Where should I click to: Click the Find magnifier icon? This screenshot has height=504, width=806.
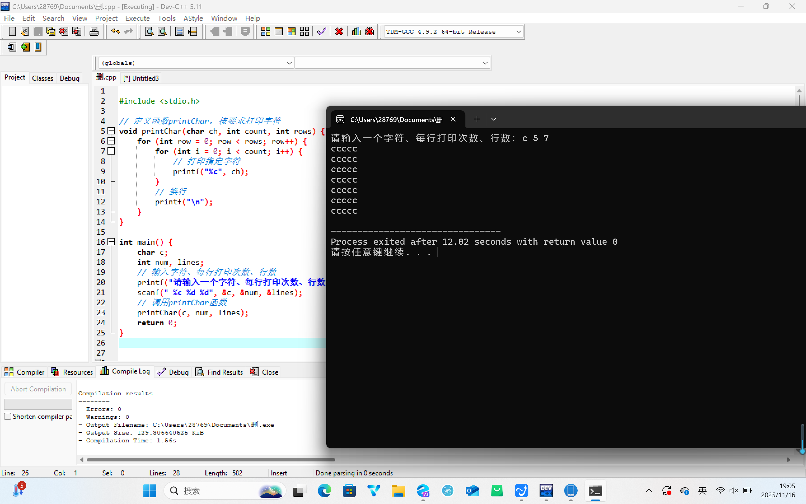tap(149, 32)
